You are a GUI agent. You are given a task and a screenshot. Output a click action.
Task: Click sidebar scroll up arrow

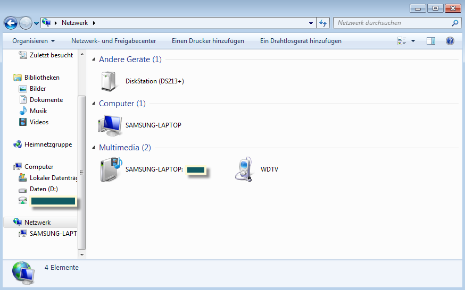tap(82, 55)
